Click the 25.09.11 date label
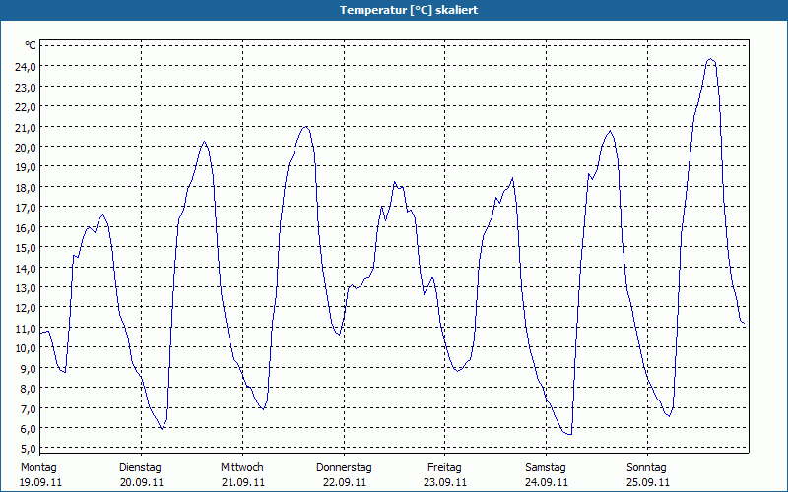The width and height of the screenshot is (788, 492). (648, 482)
